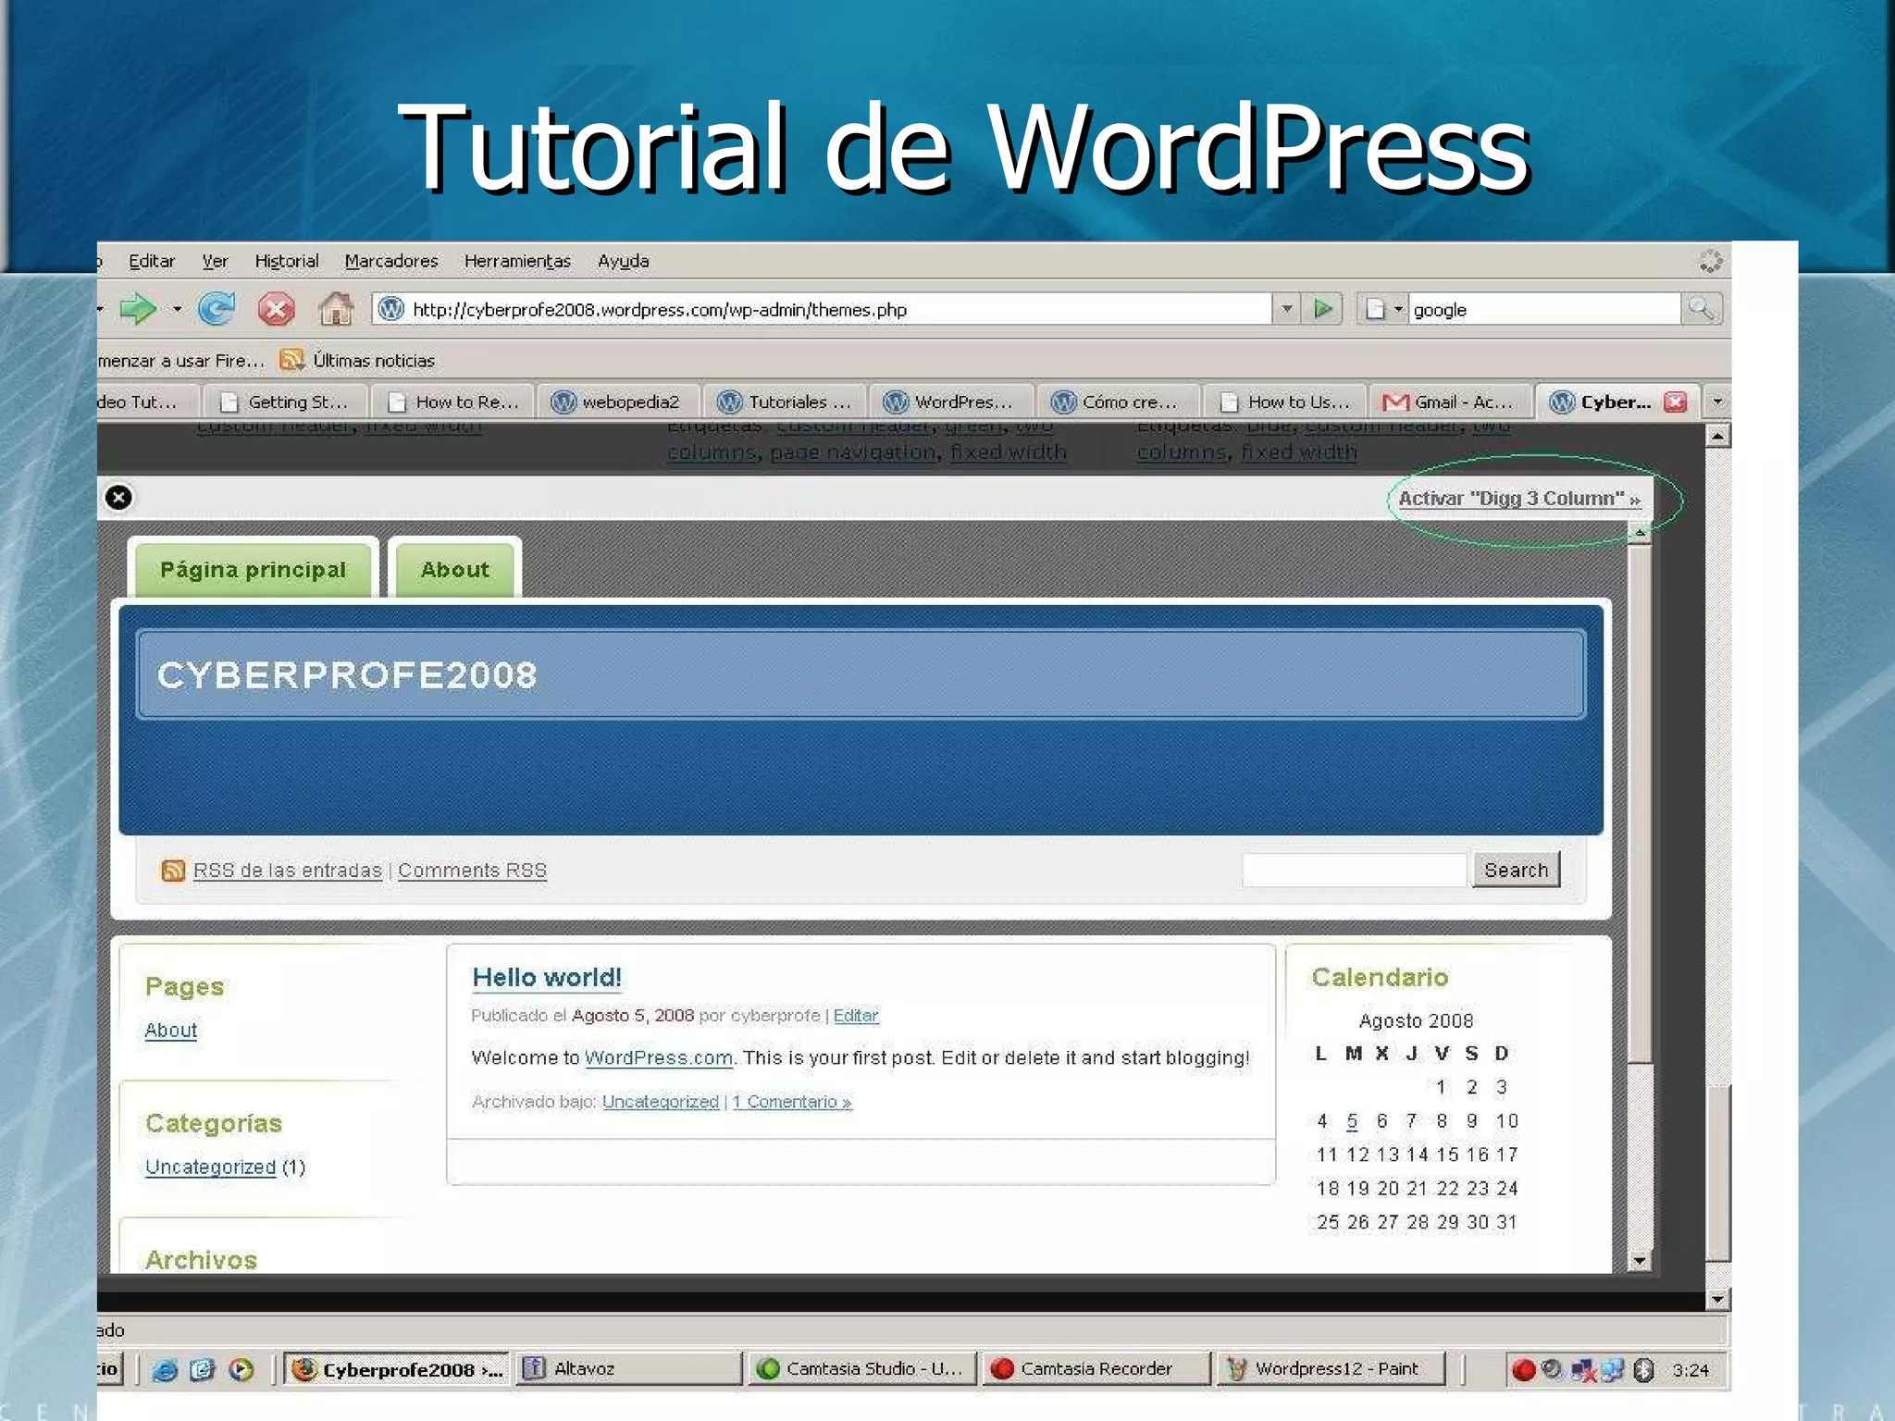Open Uncategorized link under Archivado bajo
The width and height of the screenshot is (1895, 1421).
(x=661, y=1102)
